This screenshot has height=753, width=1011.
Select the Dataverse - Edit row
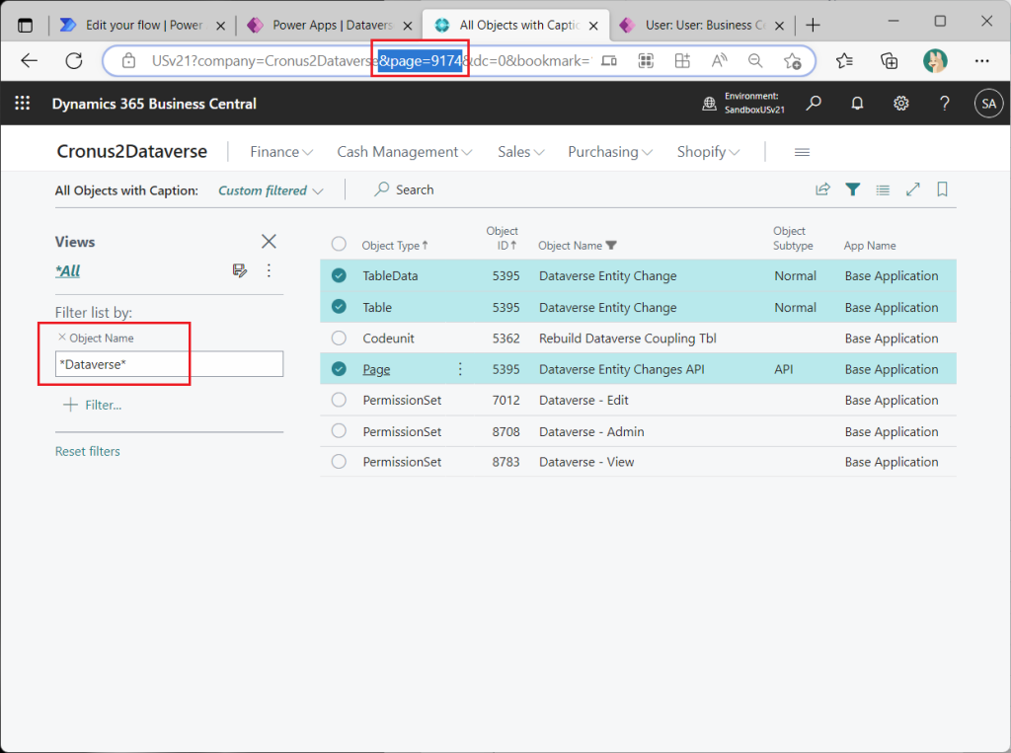[x=339, y=400]
